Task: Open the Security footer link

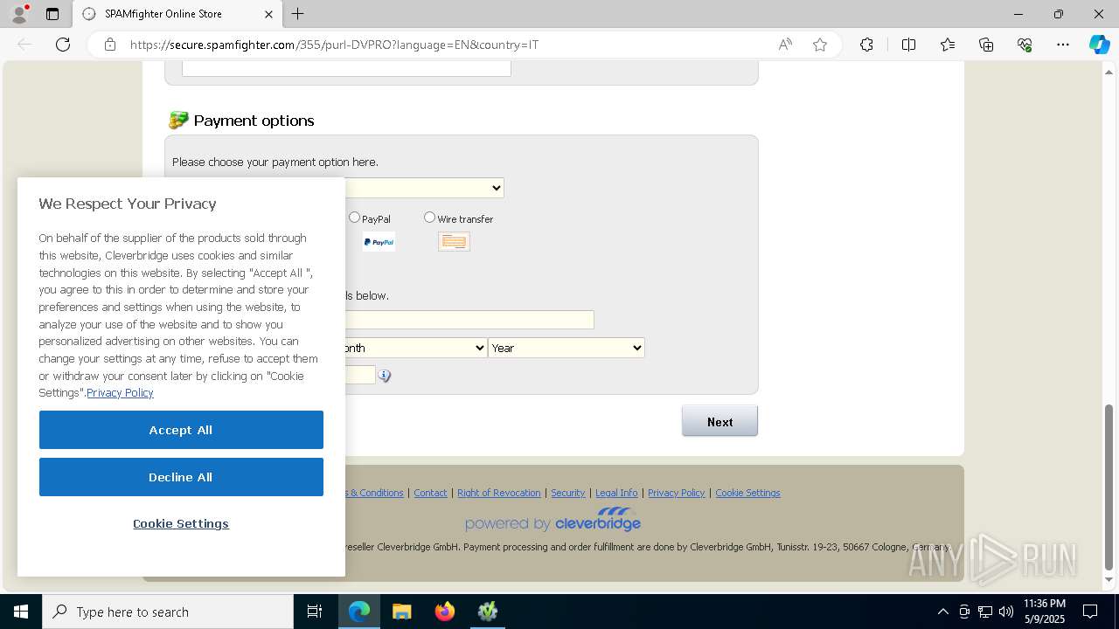Action: tap(568, 493)
